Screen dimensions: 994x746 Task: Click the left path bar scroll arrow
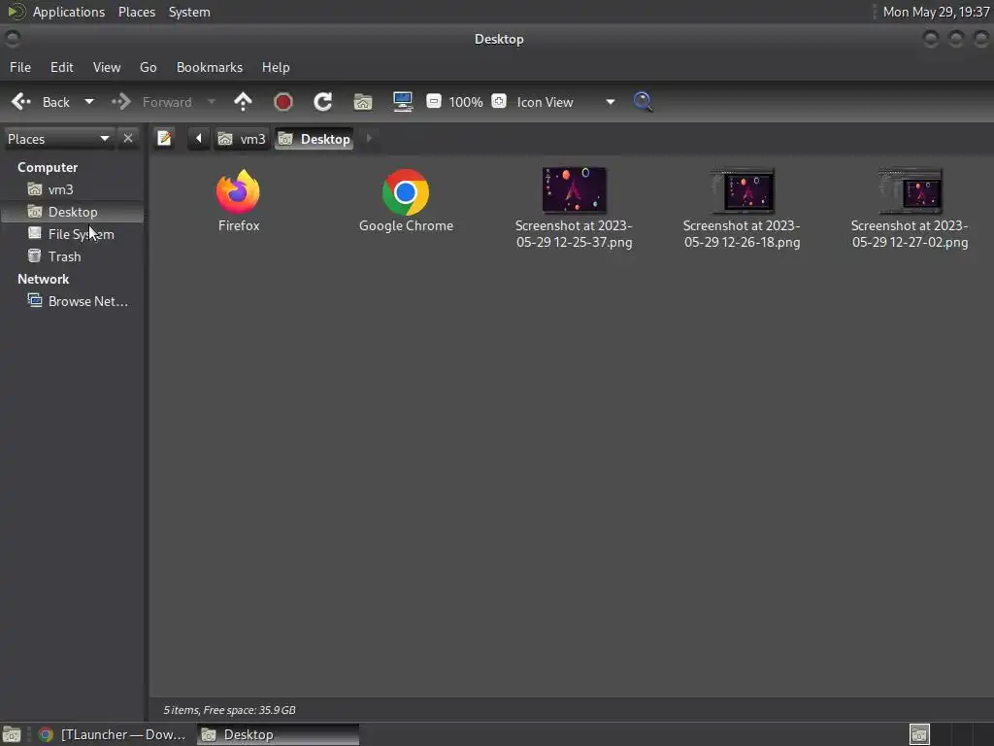(198, 138)
